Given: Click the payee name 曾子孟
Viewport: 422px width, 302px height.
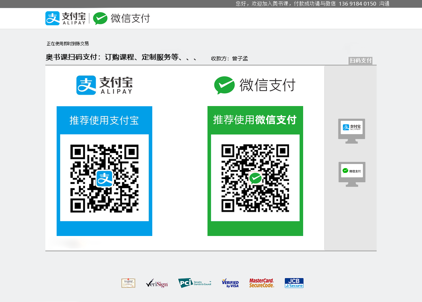Looking at the screenshot, I should point(240,59).
